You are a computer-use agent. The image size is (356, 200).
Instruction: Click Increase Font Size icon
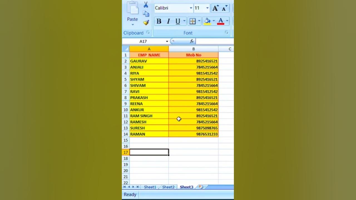[216, 8]
